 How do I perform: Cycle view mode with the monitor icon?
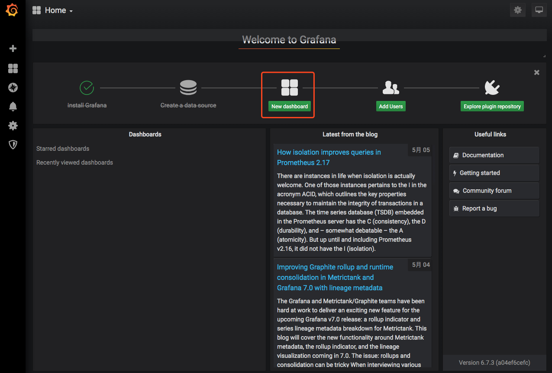tap(539, 10)
